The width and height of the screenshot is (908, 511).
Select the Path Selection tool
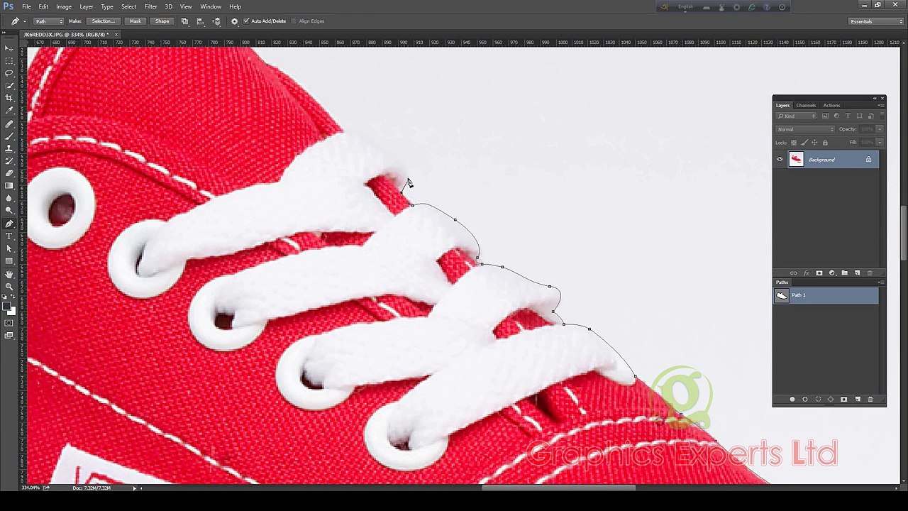[x=9, y=248]
